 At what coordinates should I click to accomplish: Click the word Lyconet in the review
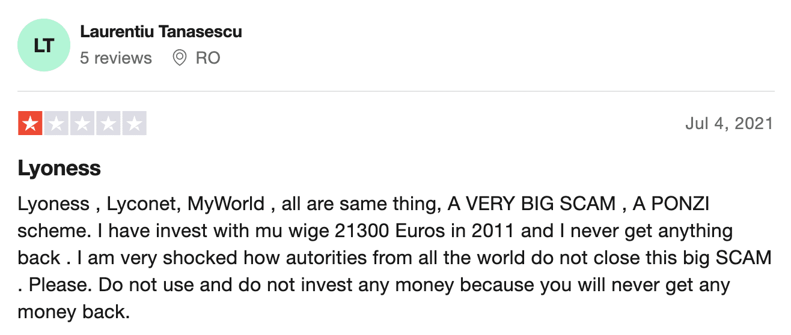pos(142,204)
